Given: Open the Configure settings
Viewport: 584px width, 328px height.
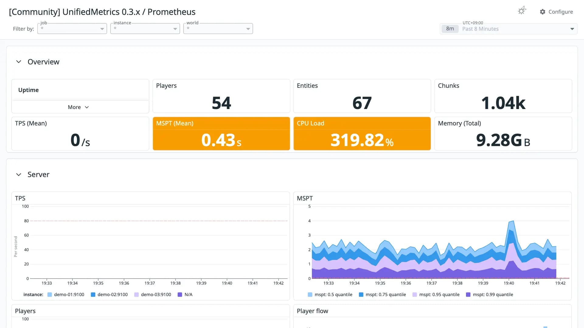Looking at the screenshot, I should (x=556, y=12).
